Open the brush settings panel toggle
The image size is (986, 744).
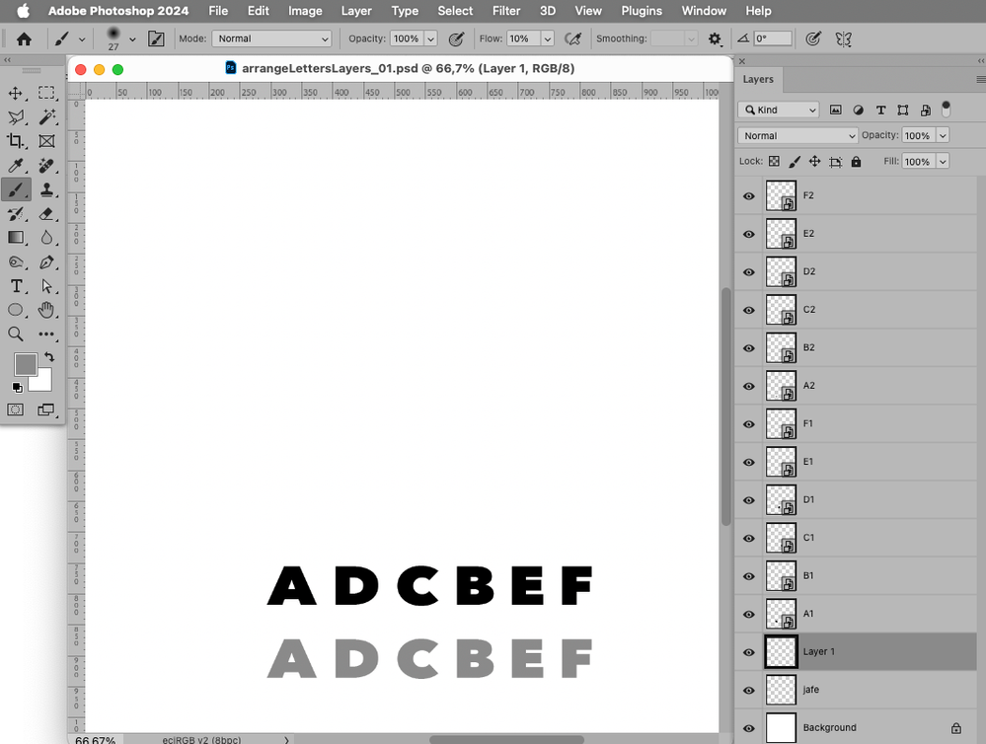[x=156, y=39]
